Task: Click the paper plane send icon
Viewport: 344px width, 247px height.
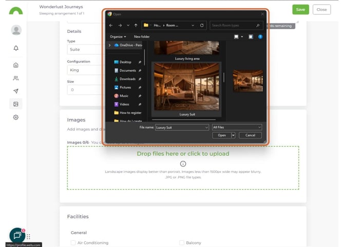Action: [x=16, y=91]
